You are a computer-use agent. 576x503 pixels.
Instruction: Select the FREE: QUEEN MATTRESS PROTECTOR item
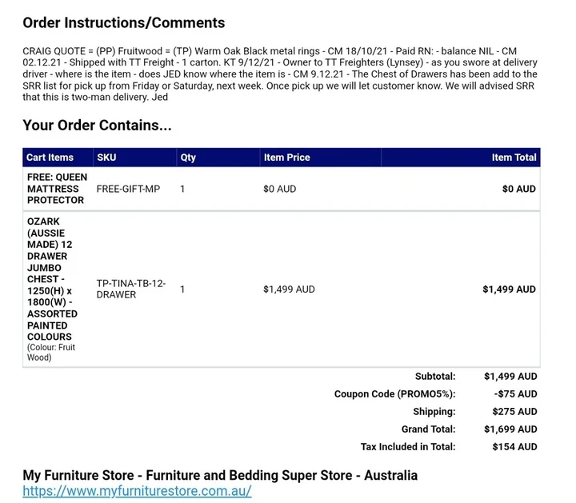57,189
